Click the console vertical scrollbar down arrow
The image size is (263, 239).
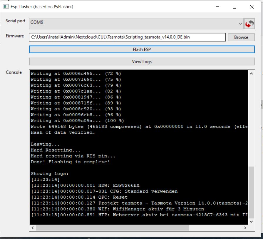[x=252, y=222]
